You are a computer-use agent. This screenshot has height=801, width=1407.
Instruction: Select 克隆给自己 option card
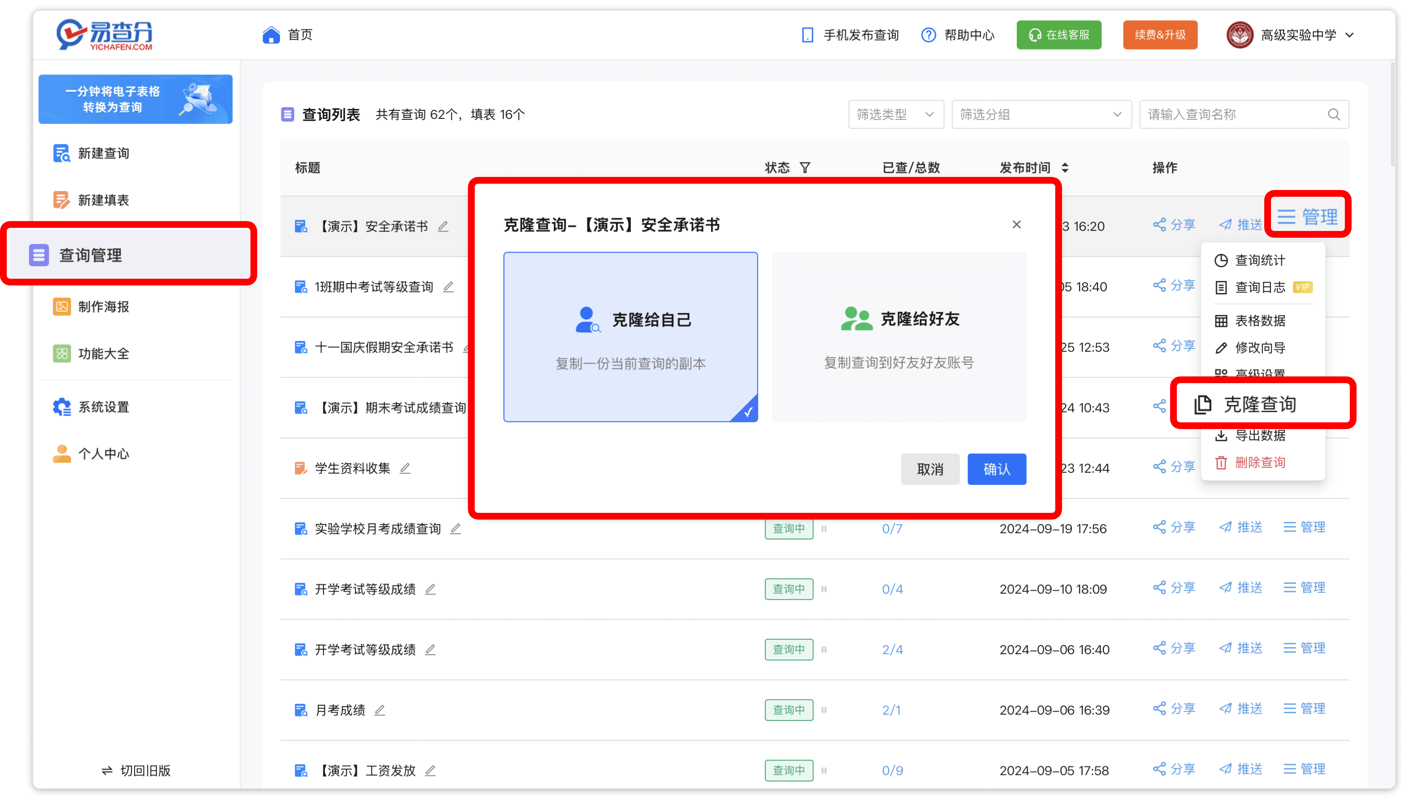coord(631,337)
